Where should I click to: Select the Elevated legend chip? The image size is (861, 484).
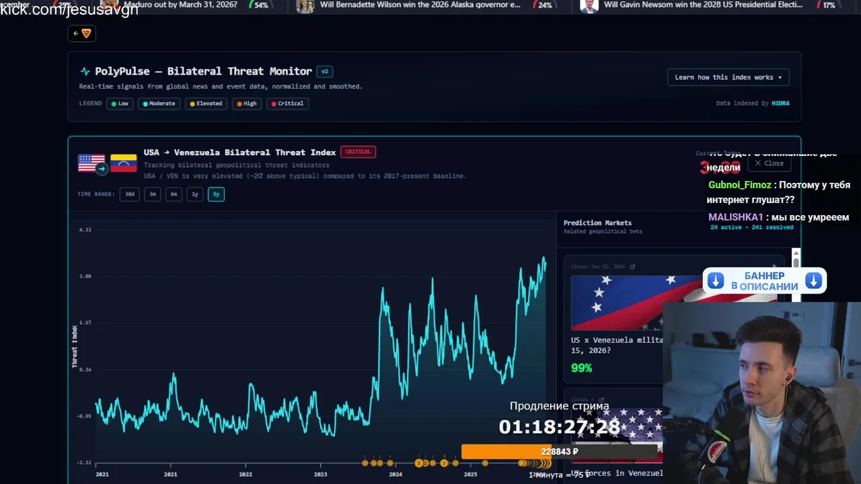206,104
